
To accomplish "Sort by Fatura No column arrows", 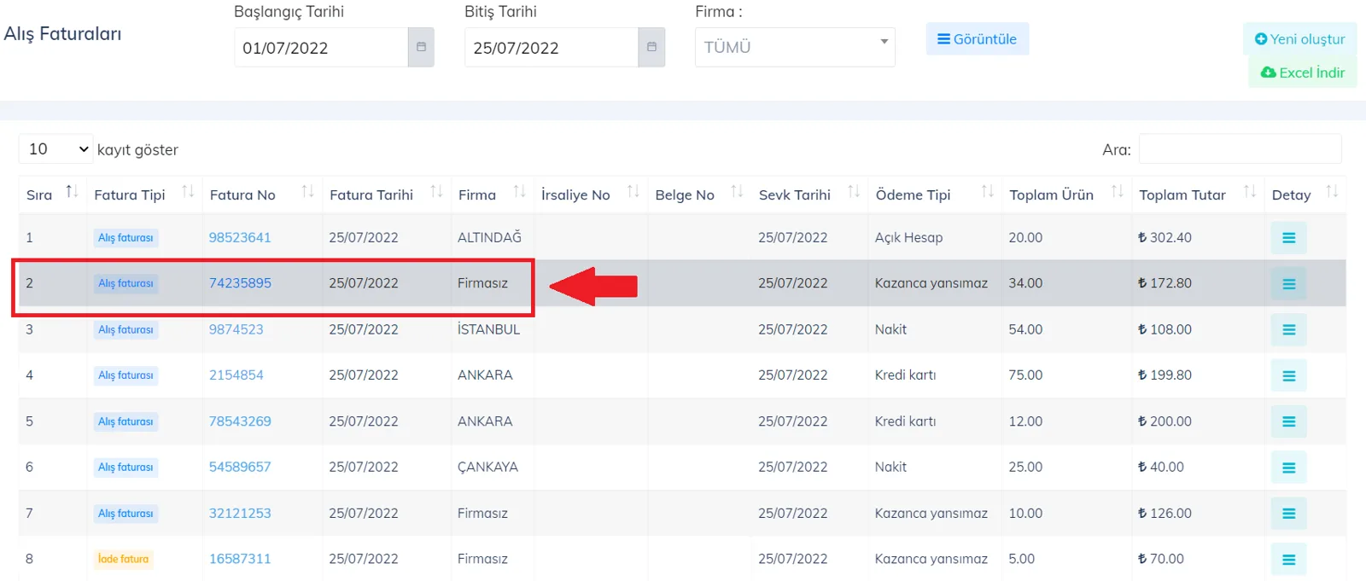I will click(x=307, y=192).
